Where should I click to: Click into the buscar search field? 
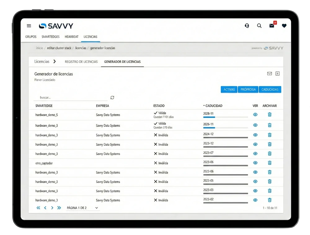click(70, 97)
